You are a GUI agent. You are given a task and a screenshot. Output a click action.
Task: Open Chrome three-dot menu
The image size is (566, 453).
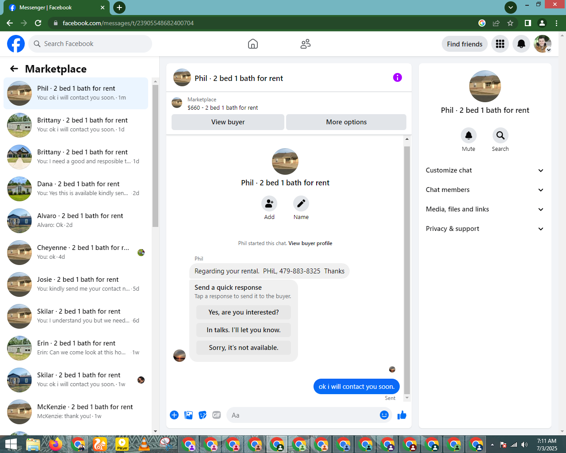pos(557,23)
